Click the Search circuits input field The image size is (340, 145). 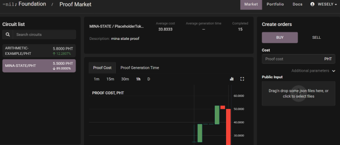point(45,34)
